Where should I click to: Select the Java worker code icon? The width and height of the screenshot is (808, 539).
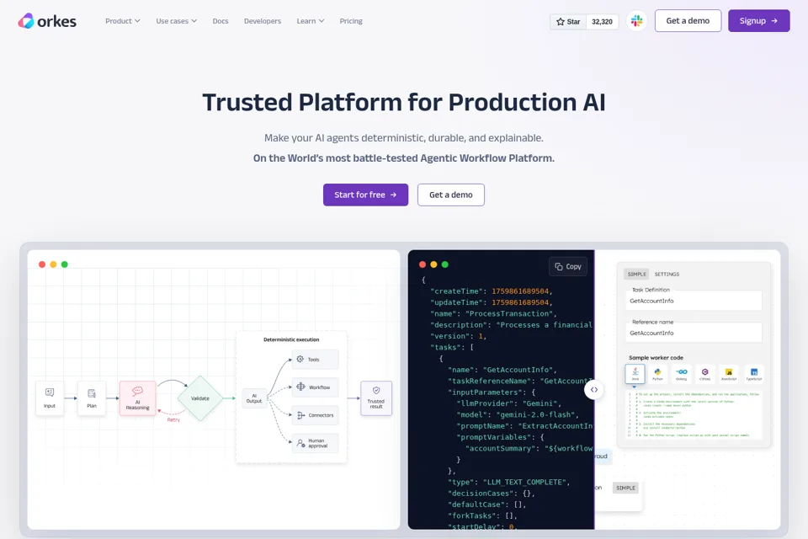(635, 373)
